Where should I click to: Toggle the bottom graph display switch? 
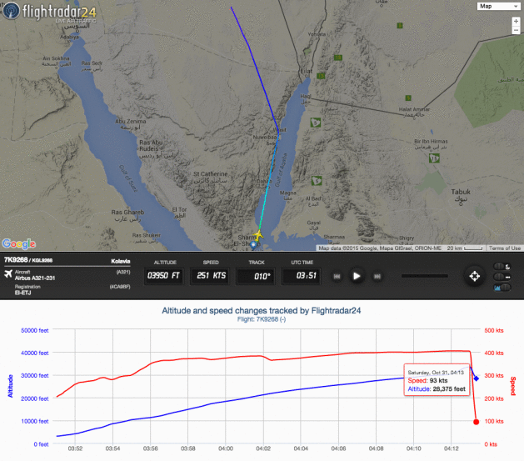[502, 288]
